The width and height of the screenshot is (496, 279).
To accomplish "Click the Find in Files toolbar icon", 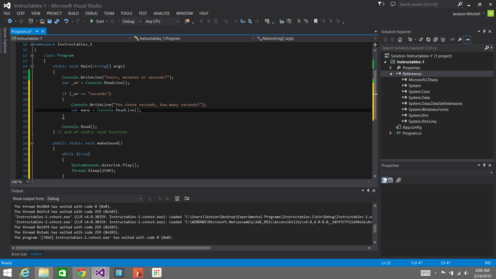I will tap(187, 21).
